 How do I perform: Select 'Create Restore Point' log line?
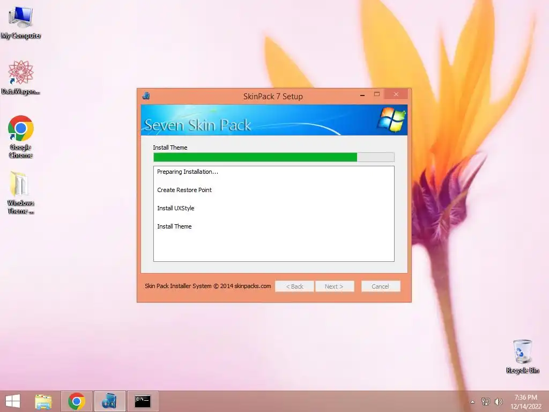(x=184, y=190)
